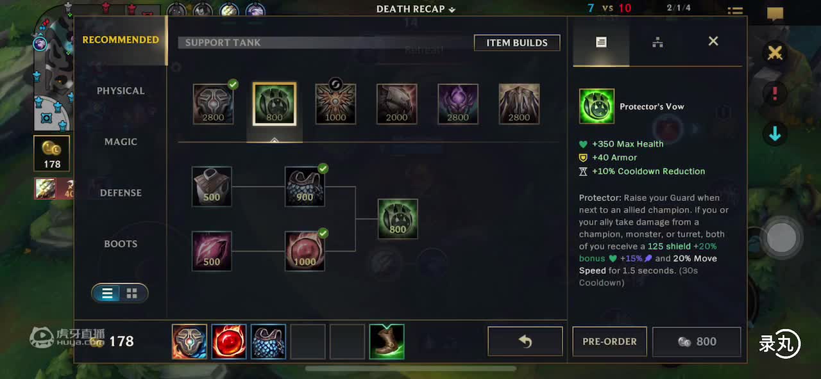Expand the Death Recap dropdown
Screen dimensions: 821x379
coord(416,9)
